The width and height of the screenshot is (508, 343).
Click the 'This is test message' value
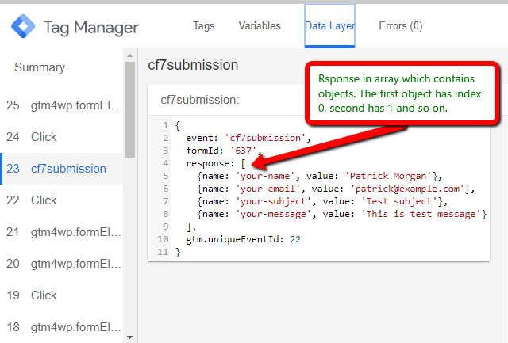(x=421, y=214)
